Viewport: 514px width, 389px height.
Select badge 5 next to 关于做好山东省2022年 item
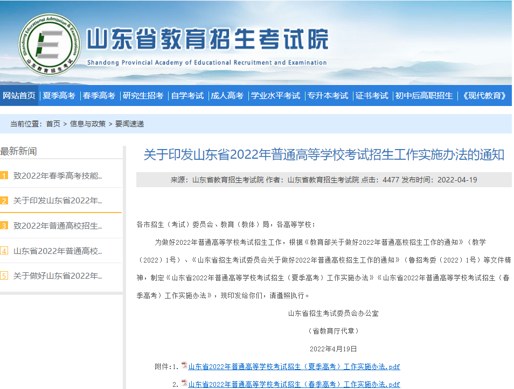pos(5,275)
